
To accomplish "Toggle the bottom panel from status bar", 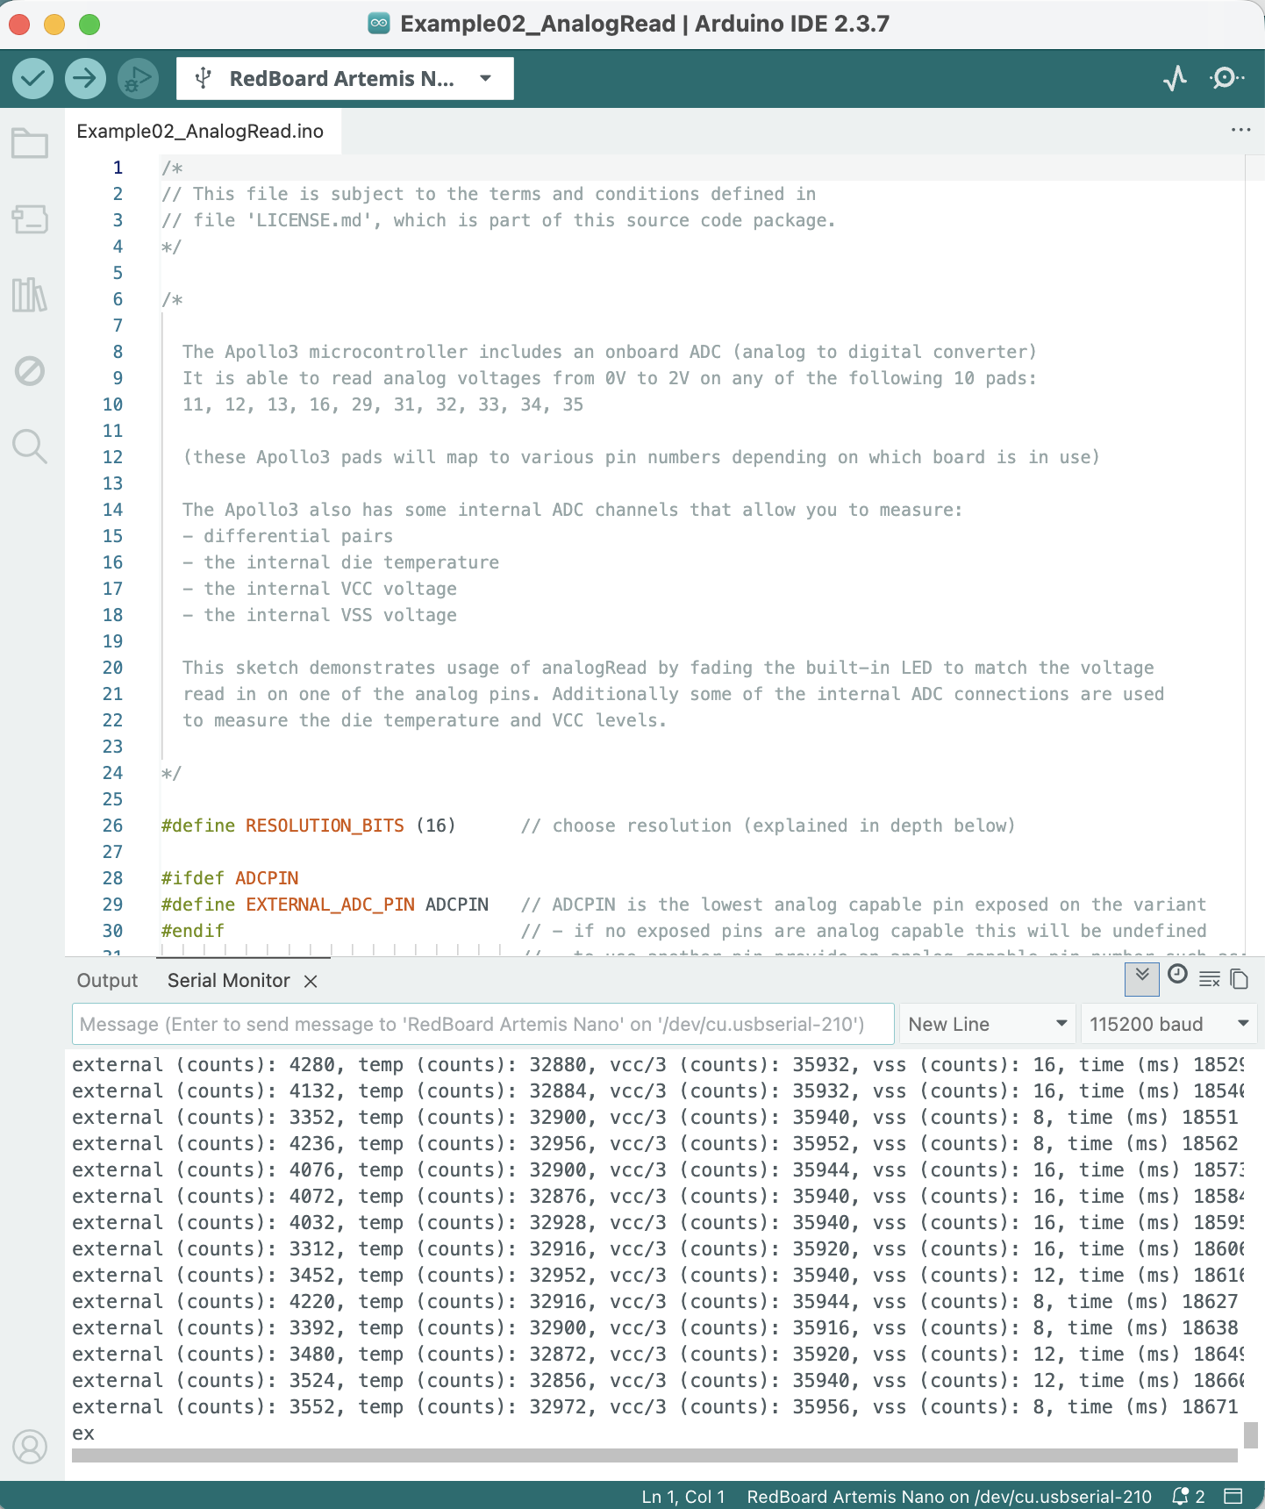I will click(1233, 1496).
